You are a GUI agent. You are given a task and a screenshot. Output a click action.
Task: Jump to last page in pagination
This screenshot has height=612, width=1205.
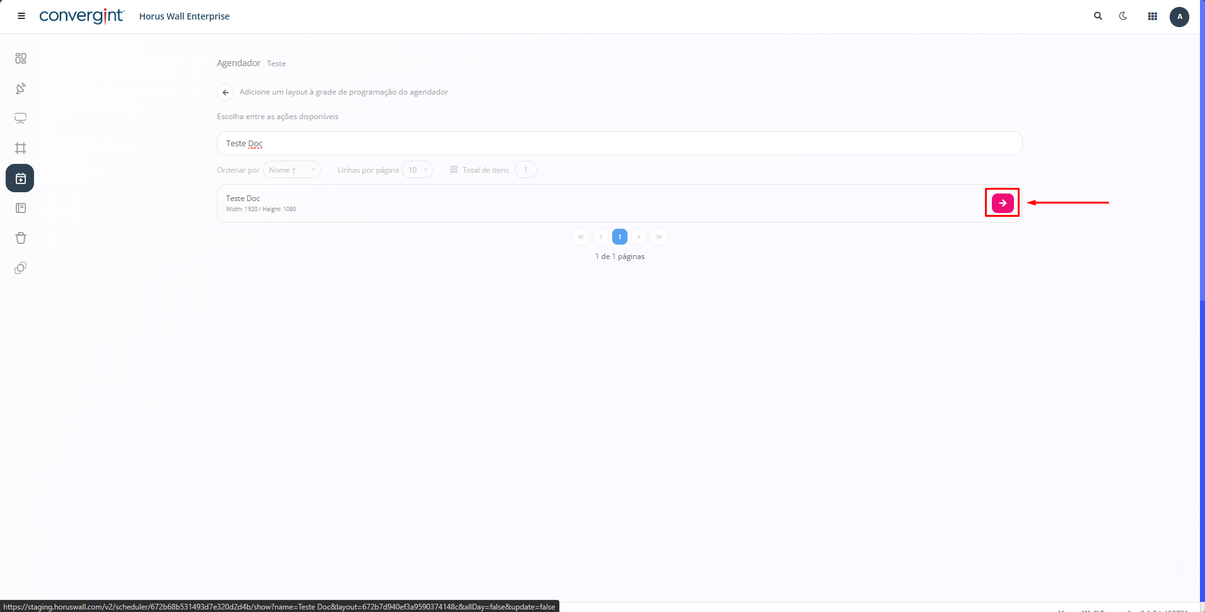(658, 237)
